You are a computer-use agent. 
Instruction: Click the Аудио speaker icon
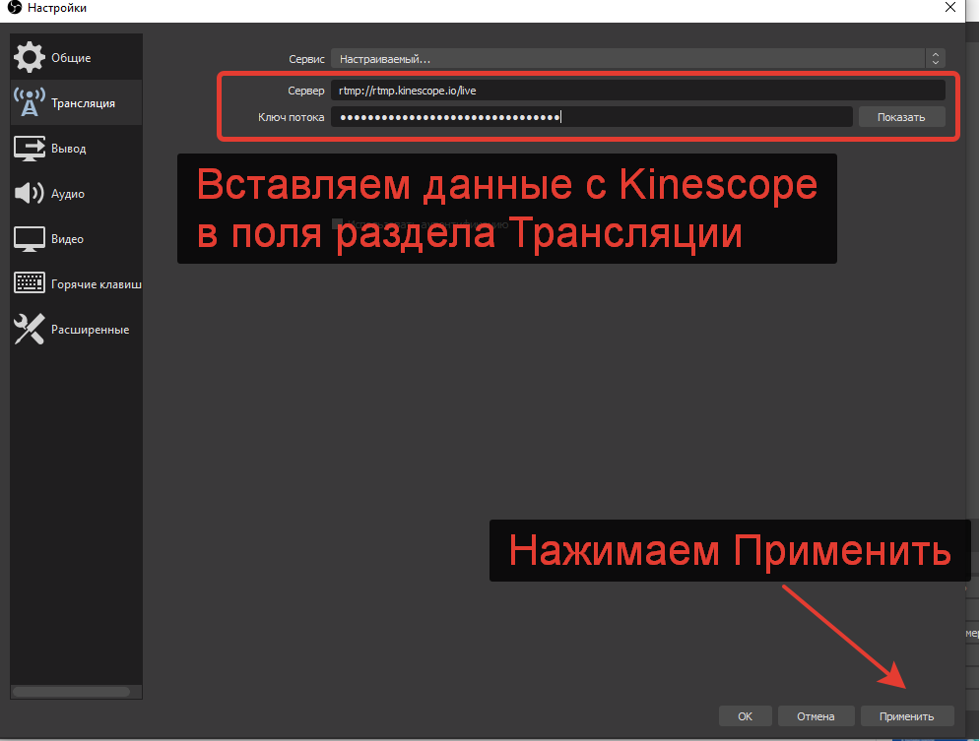click(30, 194)
